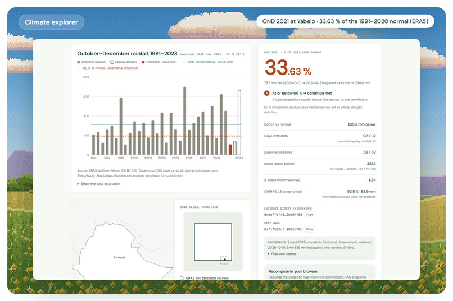Screen dimensions: 453x301
Task: Click the large square in Grid cells magnified
Action: [x=213, y=242]
